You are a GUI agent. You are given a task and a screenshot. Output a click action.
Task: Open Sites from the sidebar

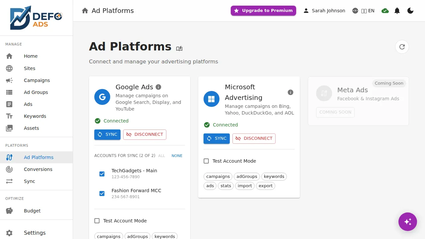[x=36, y=68]
